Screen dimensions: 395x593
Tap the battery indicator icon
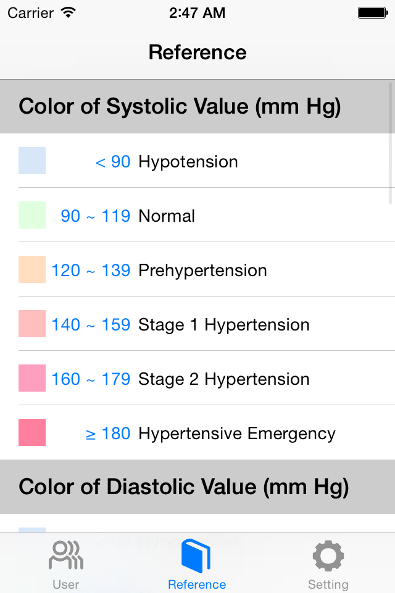coord(373,13)
